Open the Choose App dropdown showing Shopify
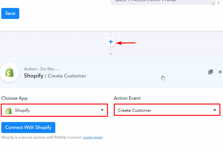 [54, 110]
